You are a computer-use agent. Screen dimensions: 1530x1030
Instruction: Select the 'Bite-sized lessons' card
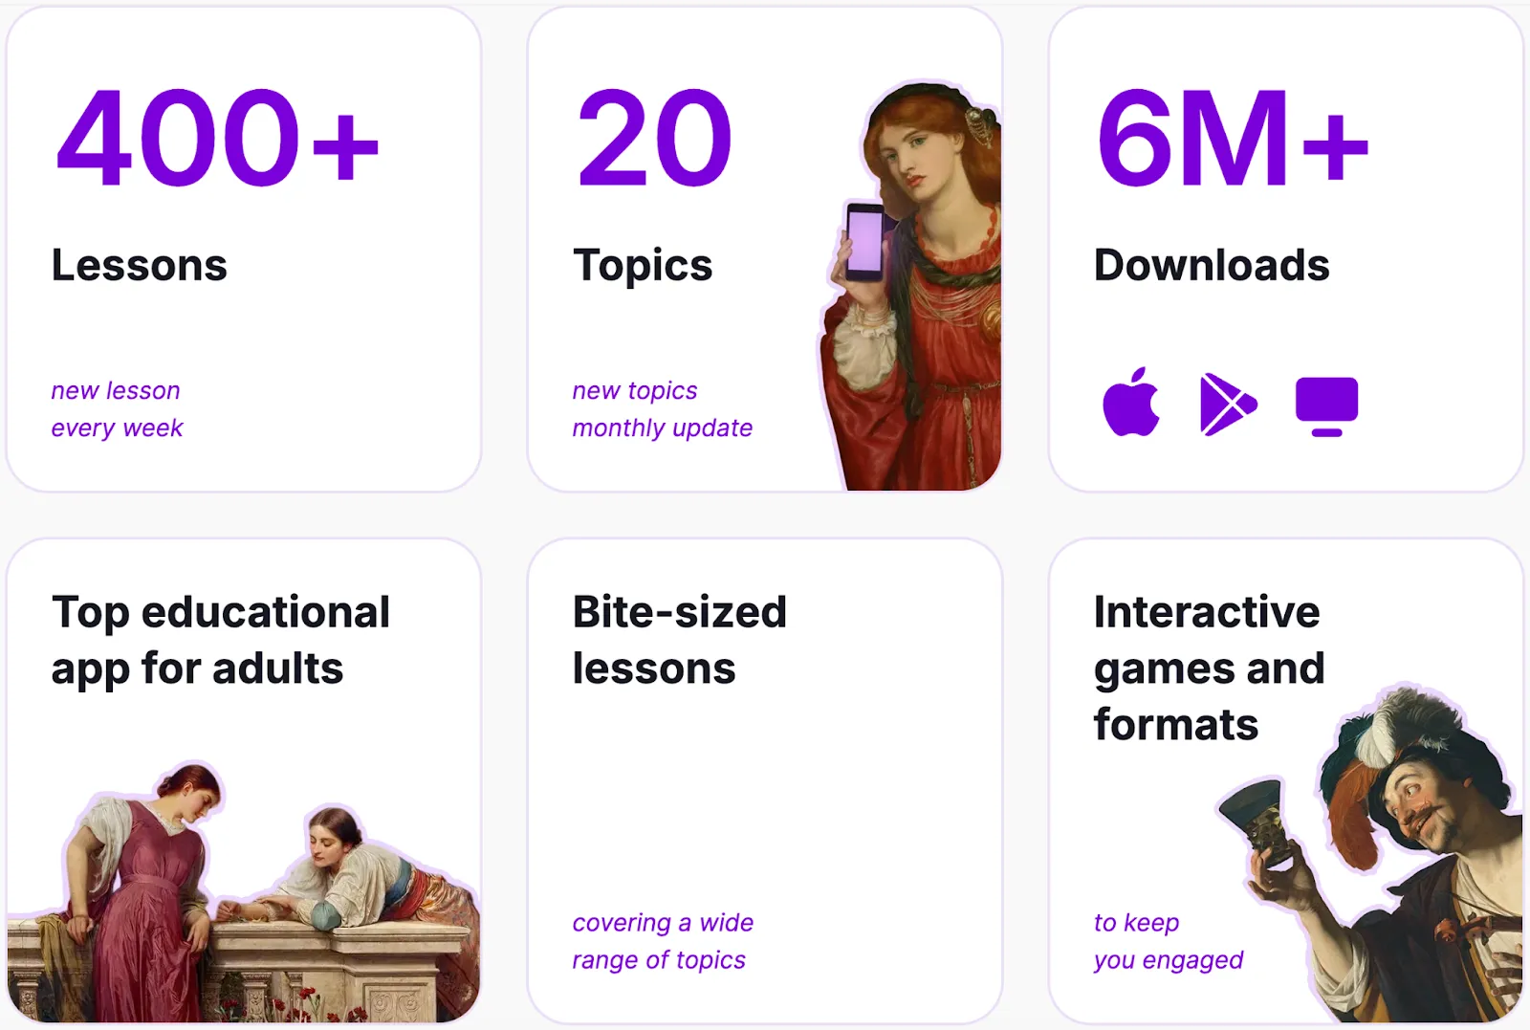765,784
